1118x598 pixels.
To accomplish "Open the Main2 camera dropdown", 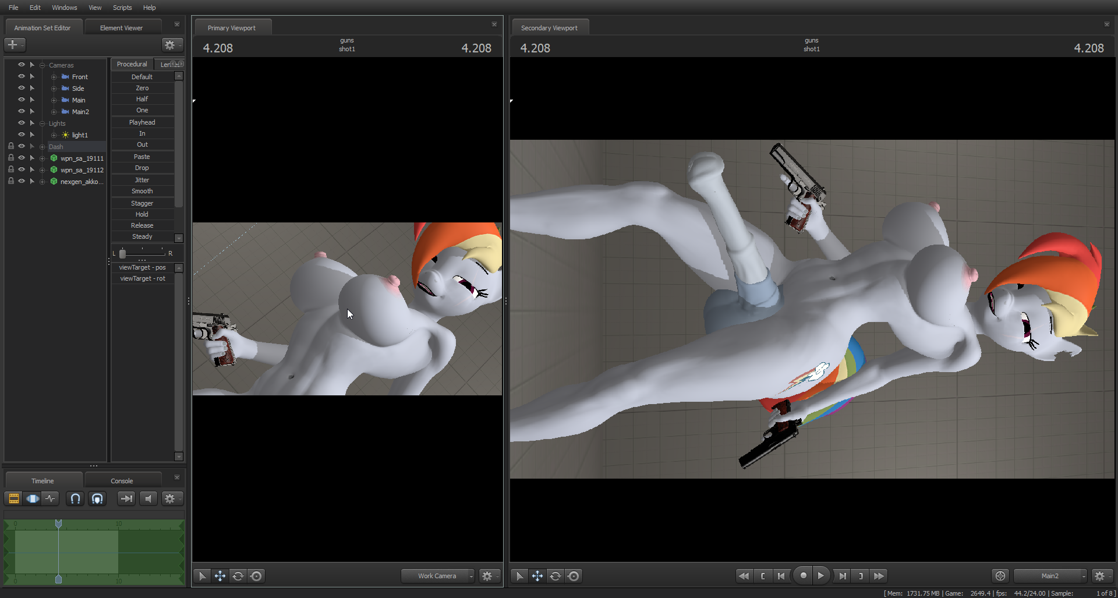I will pos(1050,576).
